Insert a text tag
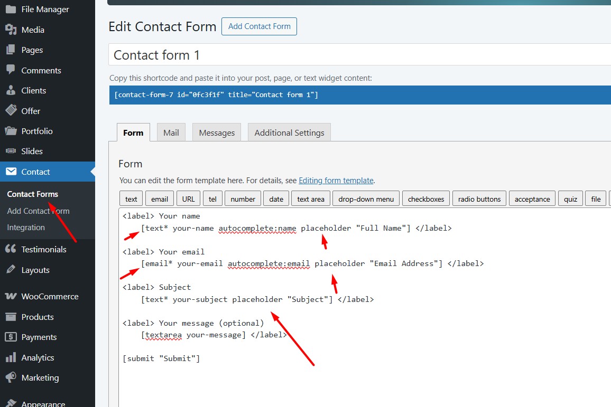The height and width of the screenshot is (407, 611). click(131, 198)
